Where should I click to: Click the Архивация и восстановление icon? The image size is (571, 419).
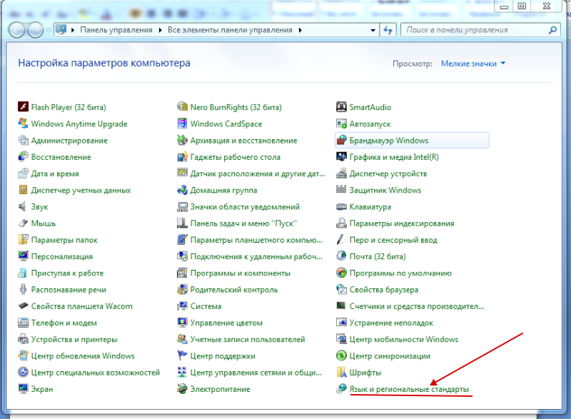pos(182,140)
